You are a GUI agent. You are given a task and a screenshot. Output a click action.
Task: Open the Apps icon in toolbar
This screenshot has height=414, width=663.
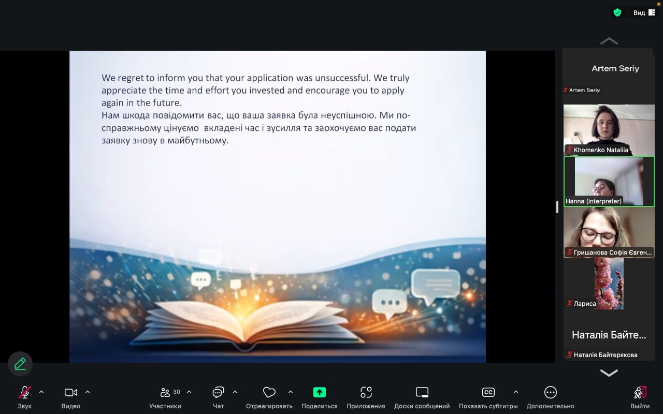pos(366,392)
